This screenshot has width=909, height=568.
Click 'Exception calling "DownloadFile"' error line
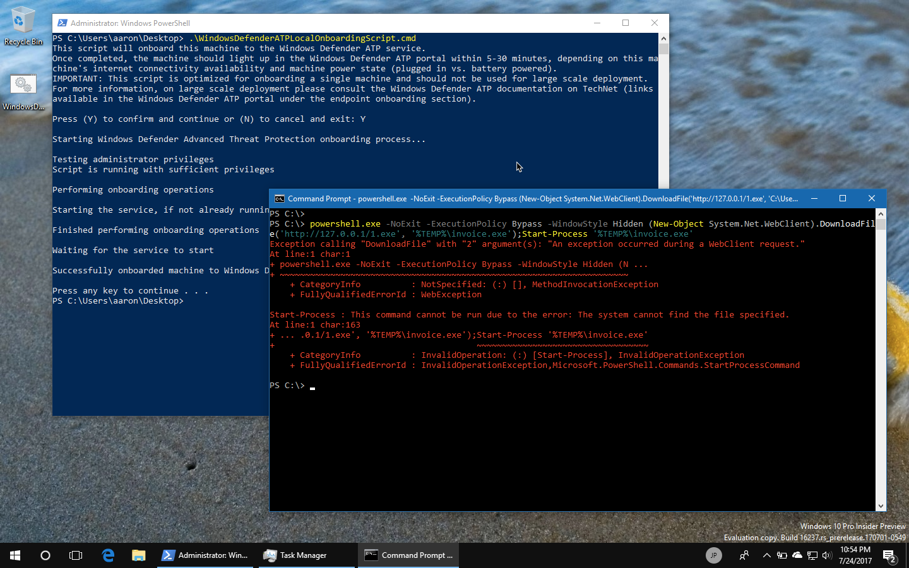click(x=537, y=244)
